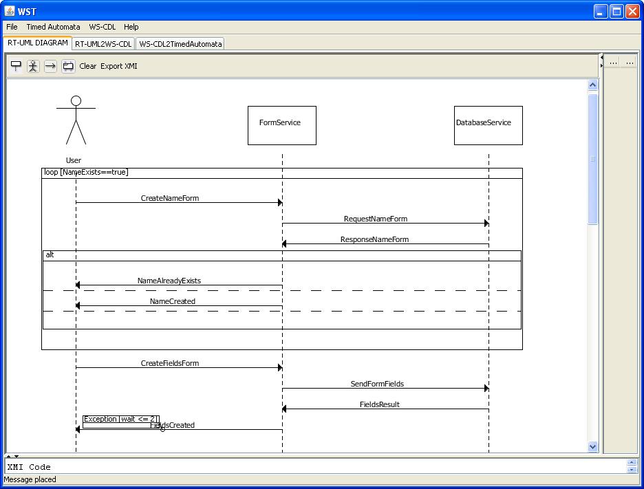The width and height of the screenshot is (644, 489).
Task: Click the XMI Code pane scroll-down arrow
Action: click(632, 469)
